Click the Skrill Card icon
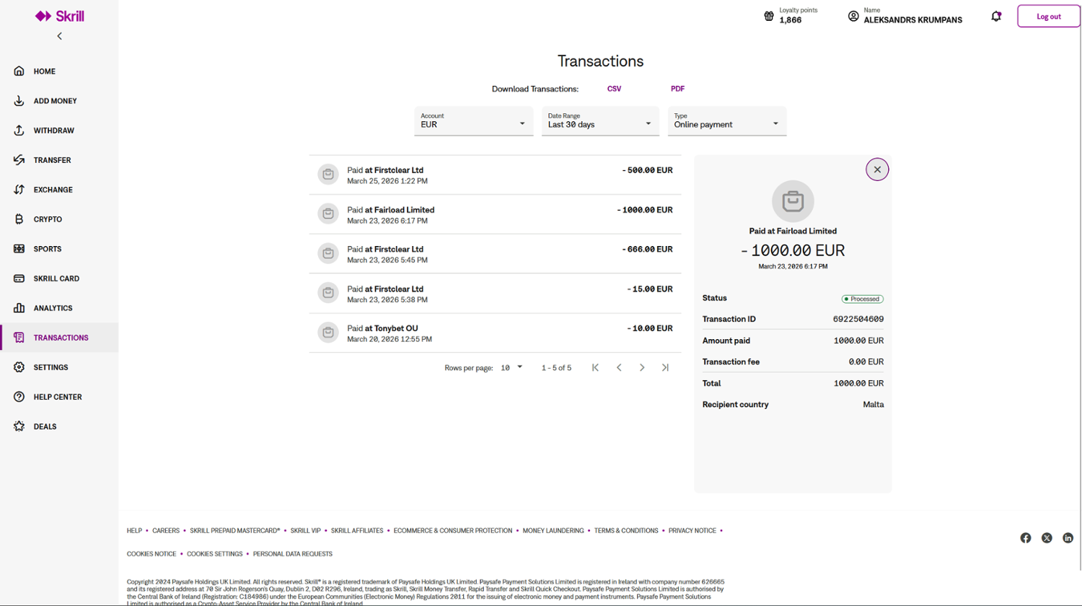This screenshot has width=1082, height=606. coord(19,278)
